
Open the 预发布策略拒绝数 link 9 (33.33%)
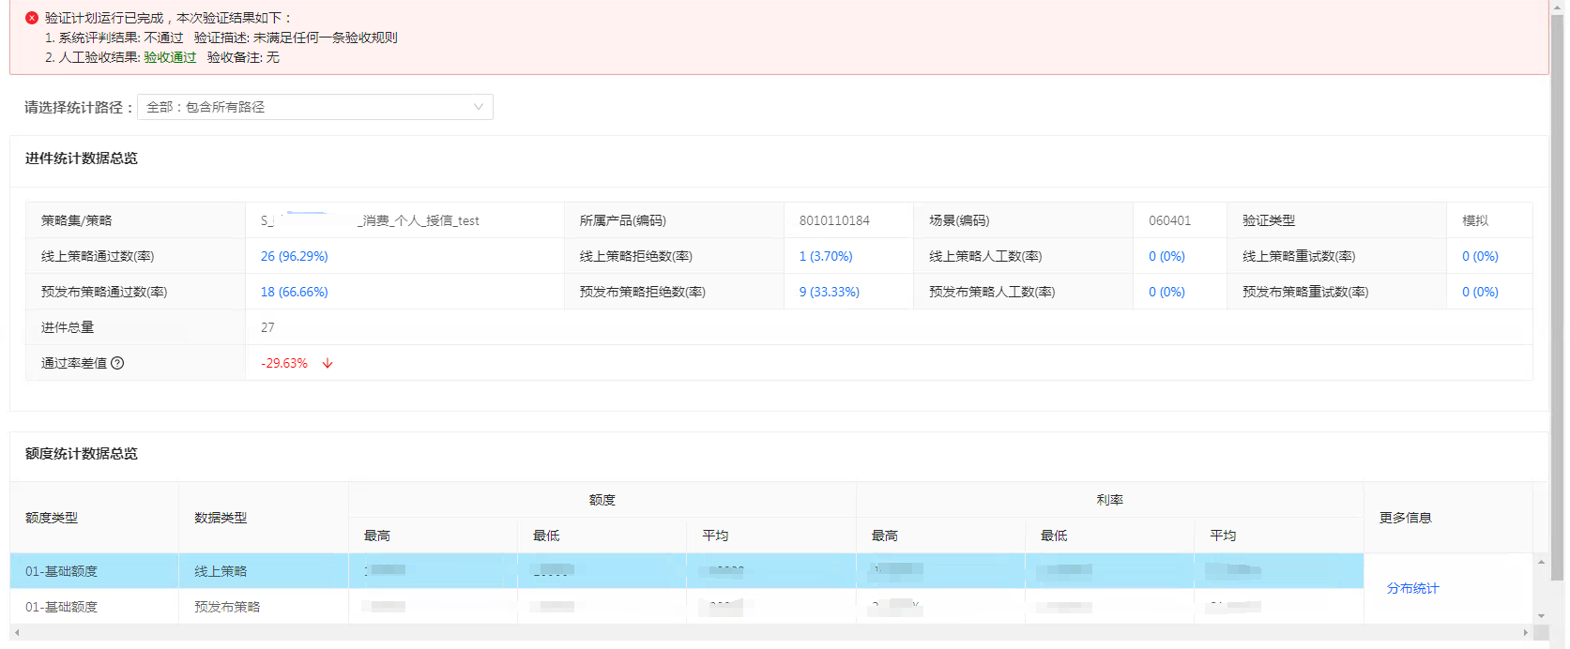coord(830,292)
